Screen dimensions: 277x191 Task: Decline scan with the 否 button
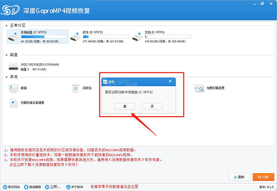pos(152,107)
